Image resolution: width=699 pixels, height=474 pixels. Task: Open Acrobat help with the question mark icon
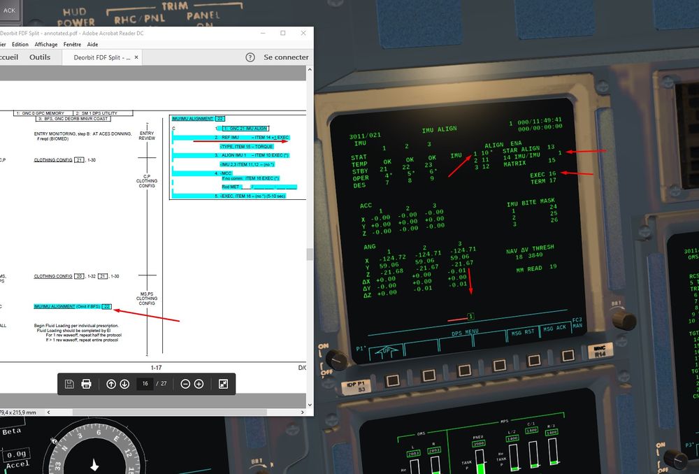click(250, 57)
